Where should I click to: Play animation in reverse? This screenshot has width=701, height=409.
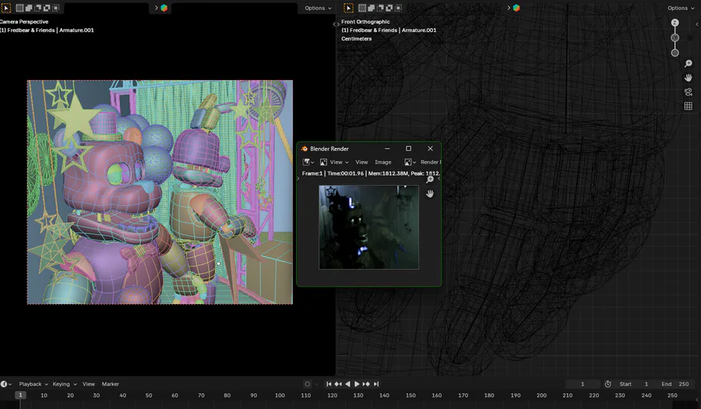(x=347, y=384)
